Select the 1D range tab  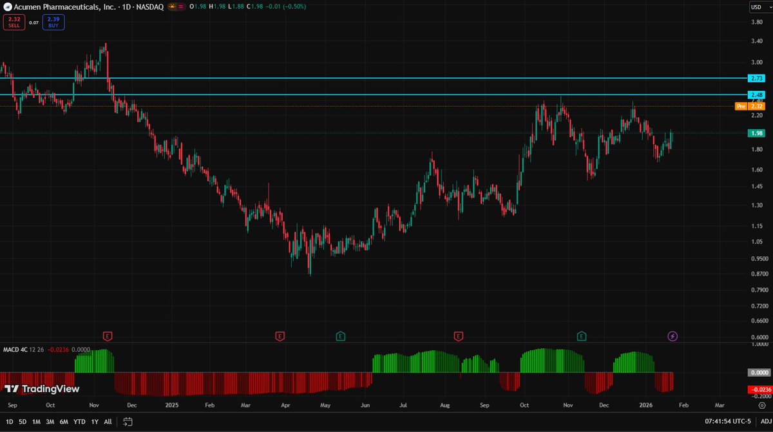[9, 422]
